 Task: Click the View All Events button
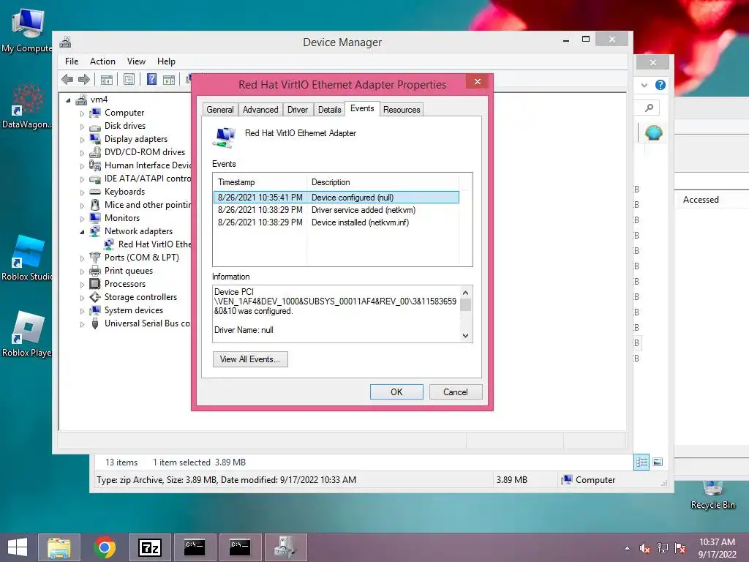click(250, 359)
